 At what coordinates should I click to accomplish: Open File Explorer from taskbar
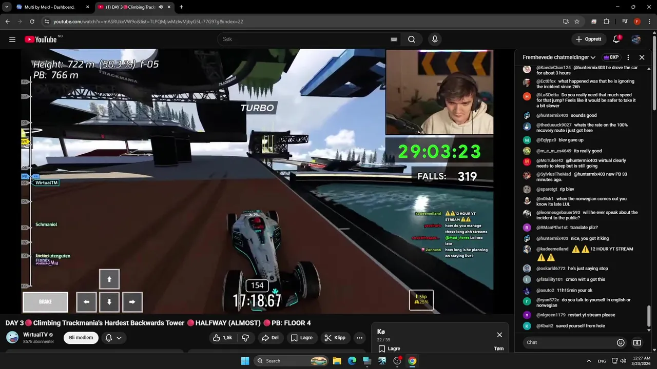point(337,361)
